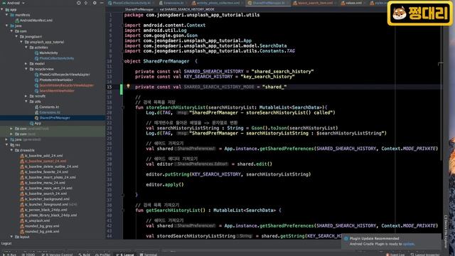
Task: Open ic_baseline_favorite_24.xml drawable
Action: pyautogui.click(x=44, y=172)
